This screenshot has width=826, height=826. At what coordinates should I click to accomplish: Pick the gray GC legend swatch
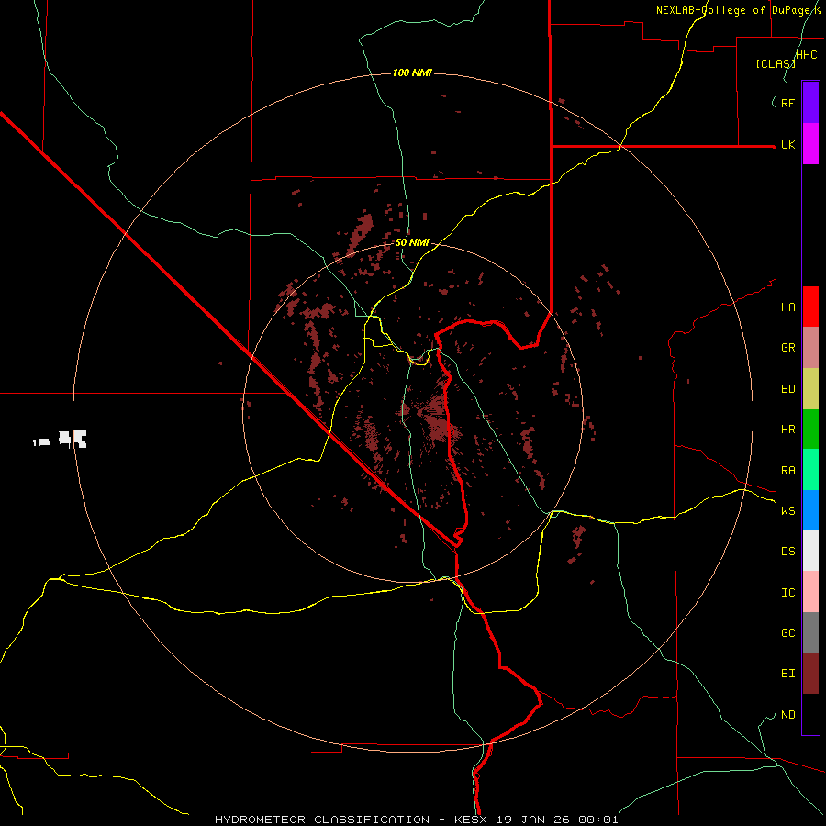tap(810, 632)
